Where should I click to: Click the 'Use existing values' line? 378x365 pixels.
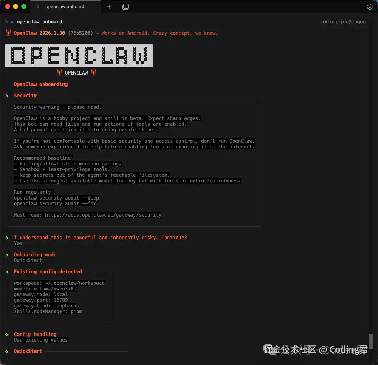(x=41, y=340)
